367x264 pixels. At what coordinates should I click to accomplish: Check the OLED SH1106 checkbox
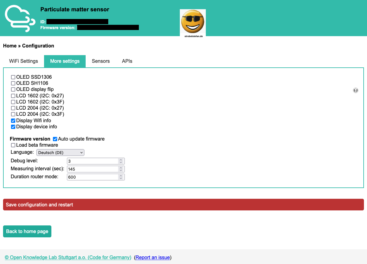click(13, 83)
